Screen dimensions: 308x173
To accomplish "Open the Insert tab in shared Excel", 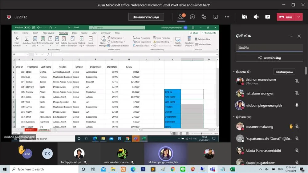I will tap(35, 33).
